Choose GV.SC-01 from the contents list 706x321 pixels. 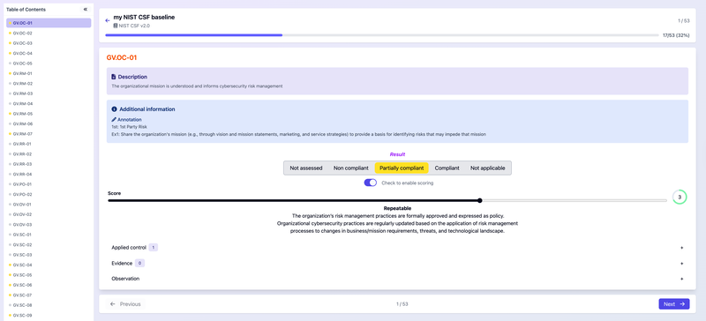[x=23, y=235]
